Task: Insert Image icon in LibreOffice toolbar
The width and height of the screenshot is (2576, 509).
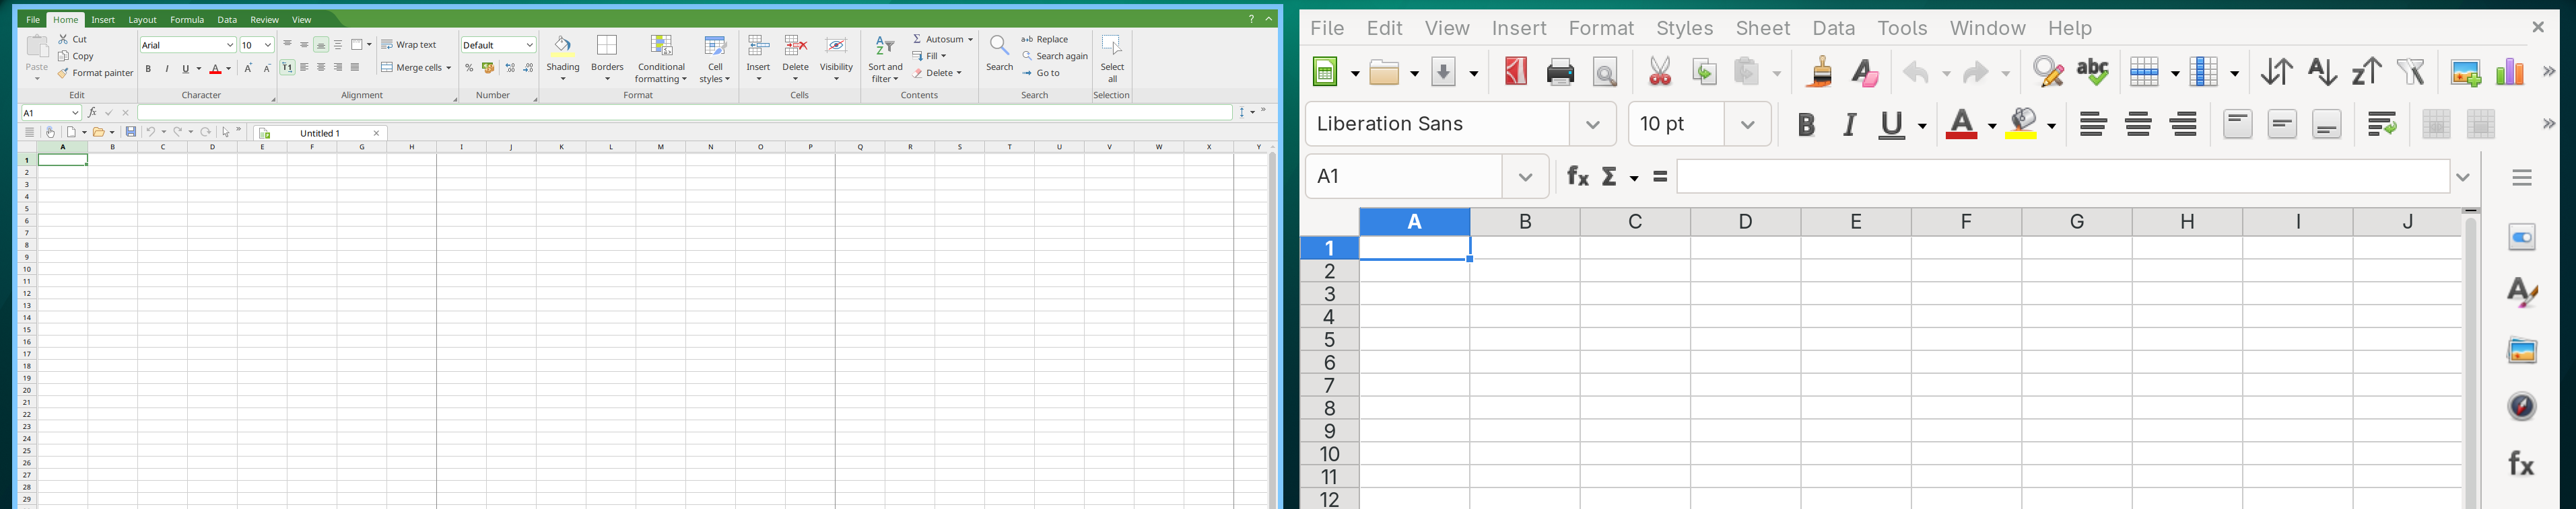Action: tap(2466, 72)
